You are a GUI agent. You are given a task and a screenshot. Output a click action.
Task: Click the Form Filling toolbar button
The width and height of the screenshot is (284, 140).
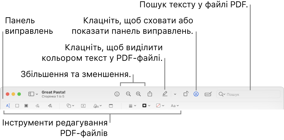coord(208,94)
